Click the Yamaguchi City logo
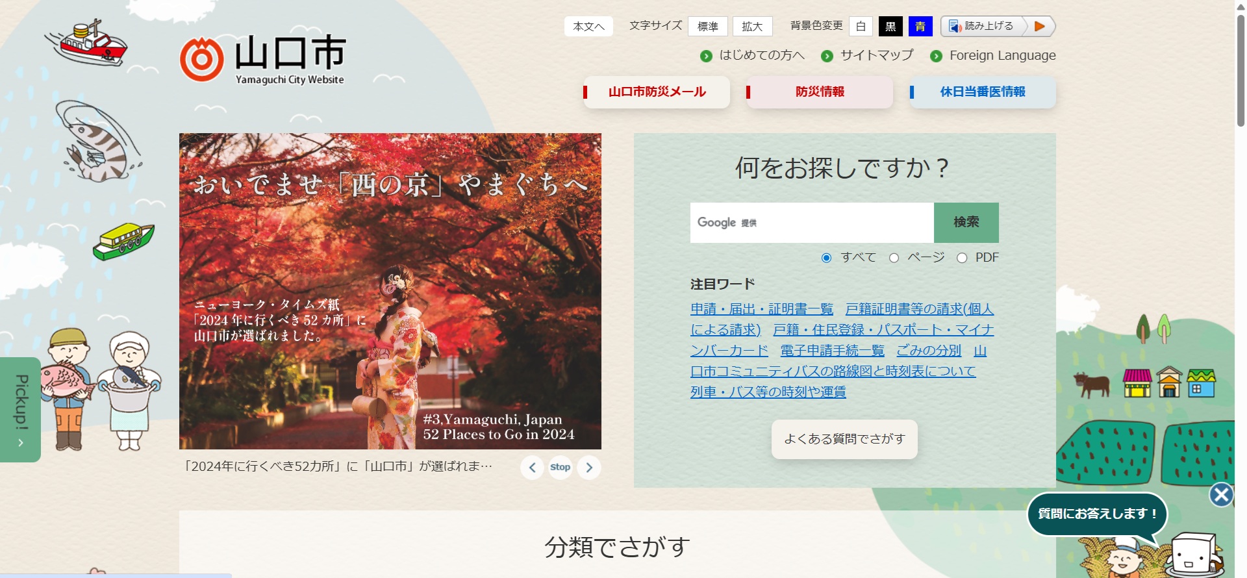This screenshot has width=1247, height=578. coord(262,60)
